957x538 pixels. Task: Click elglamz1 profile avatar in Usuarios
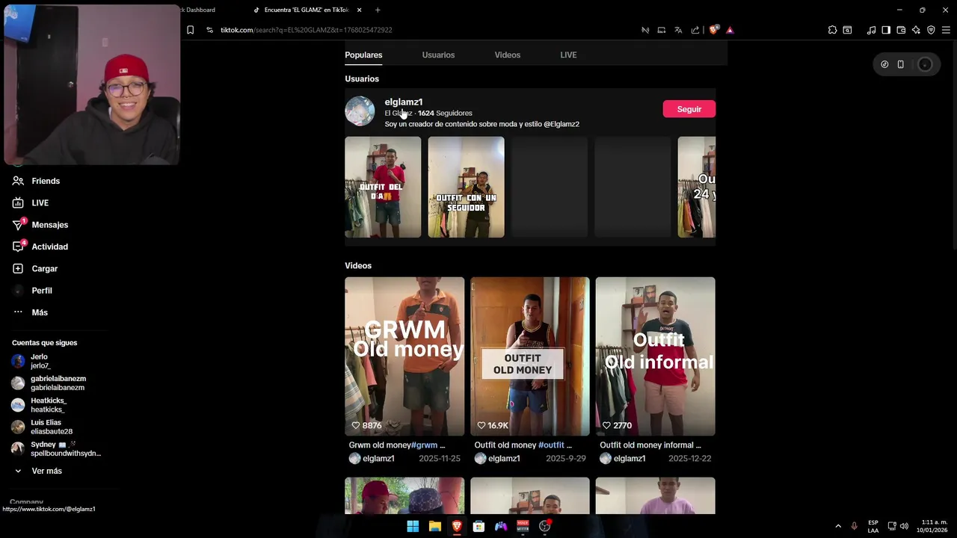coord(360,111)
